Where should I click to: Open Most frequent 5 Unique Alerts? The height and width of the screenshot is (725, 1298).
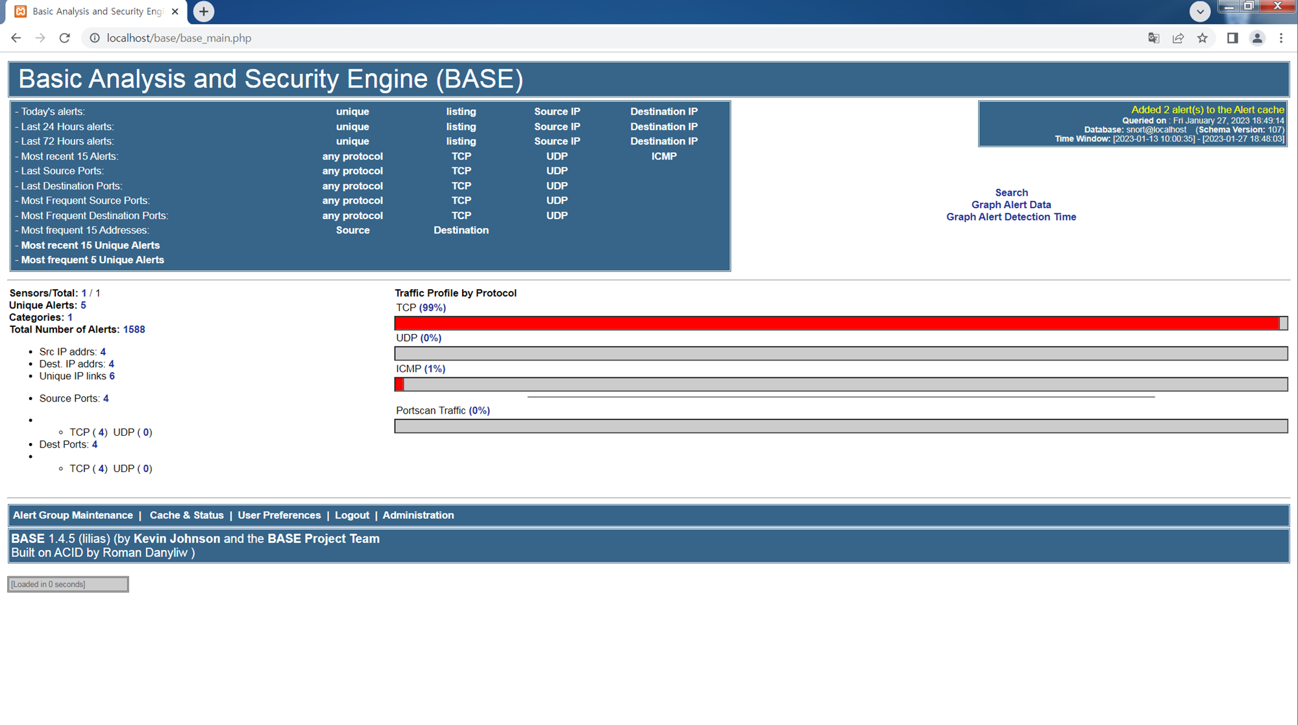click(92, 260)
